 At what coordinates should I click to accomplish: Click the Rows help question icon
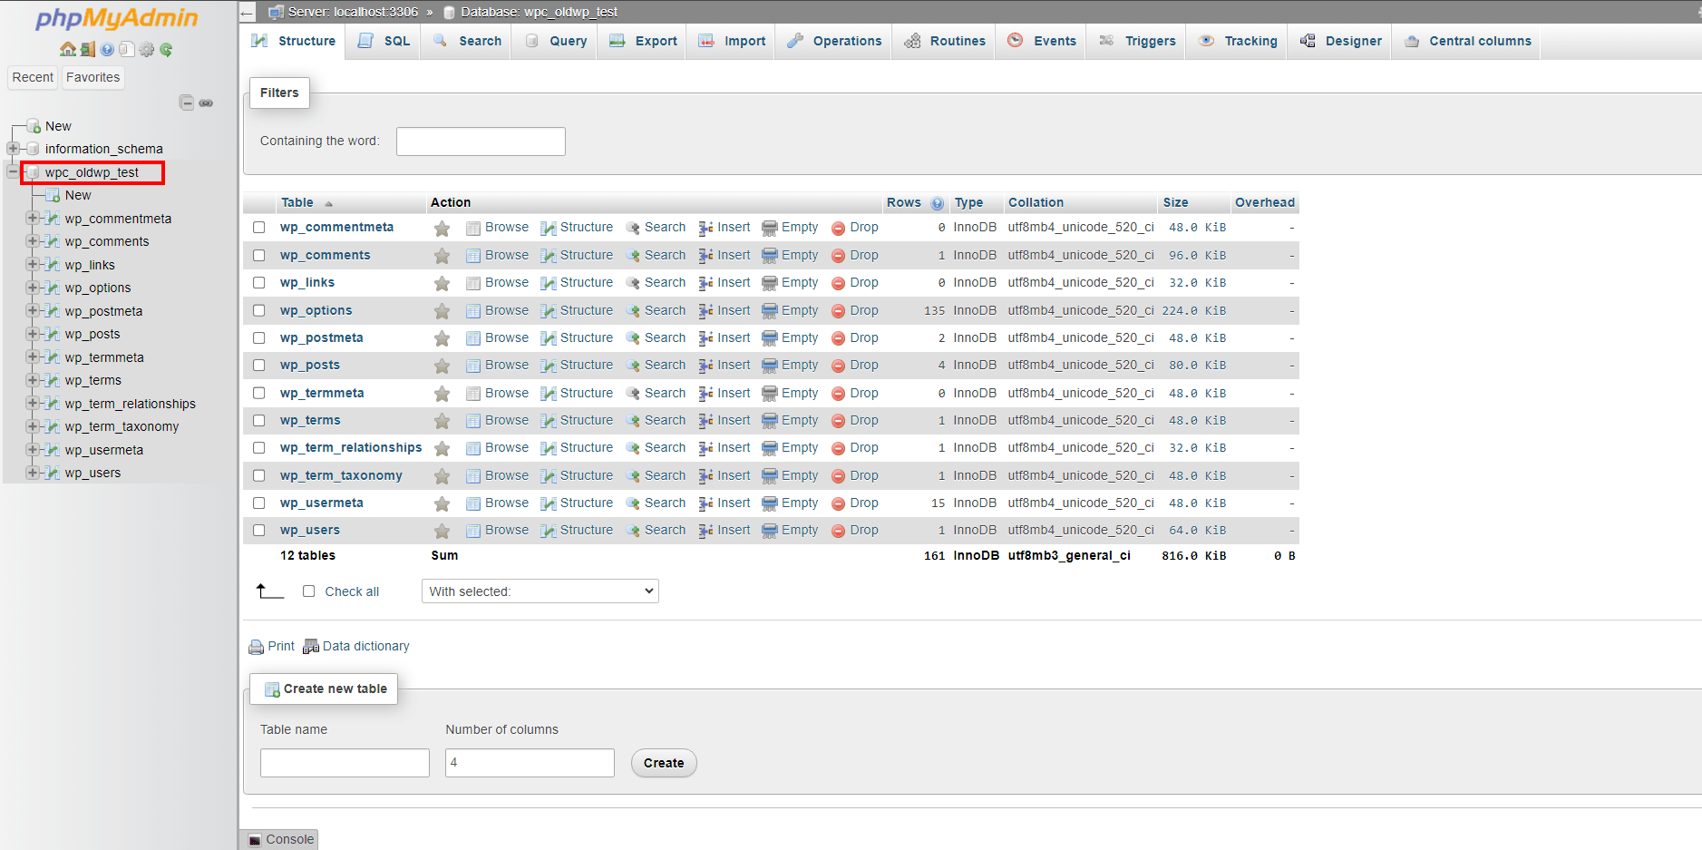937,203
